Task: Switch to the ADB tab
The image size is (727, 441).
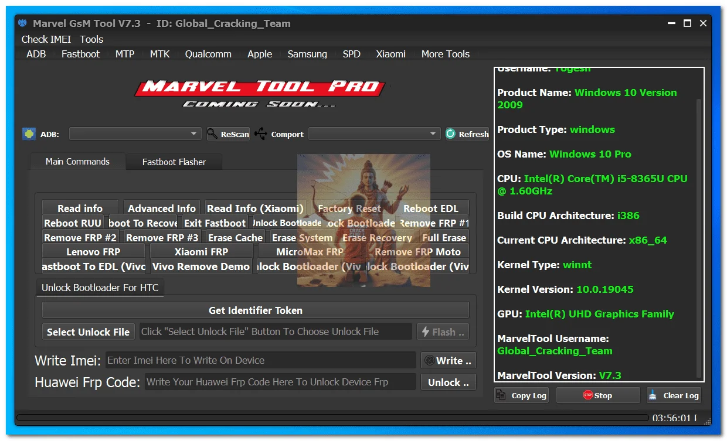Action: (x=36, y=54)
